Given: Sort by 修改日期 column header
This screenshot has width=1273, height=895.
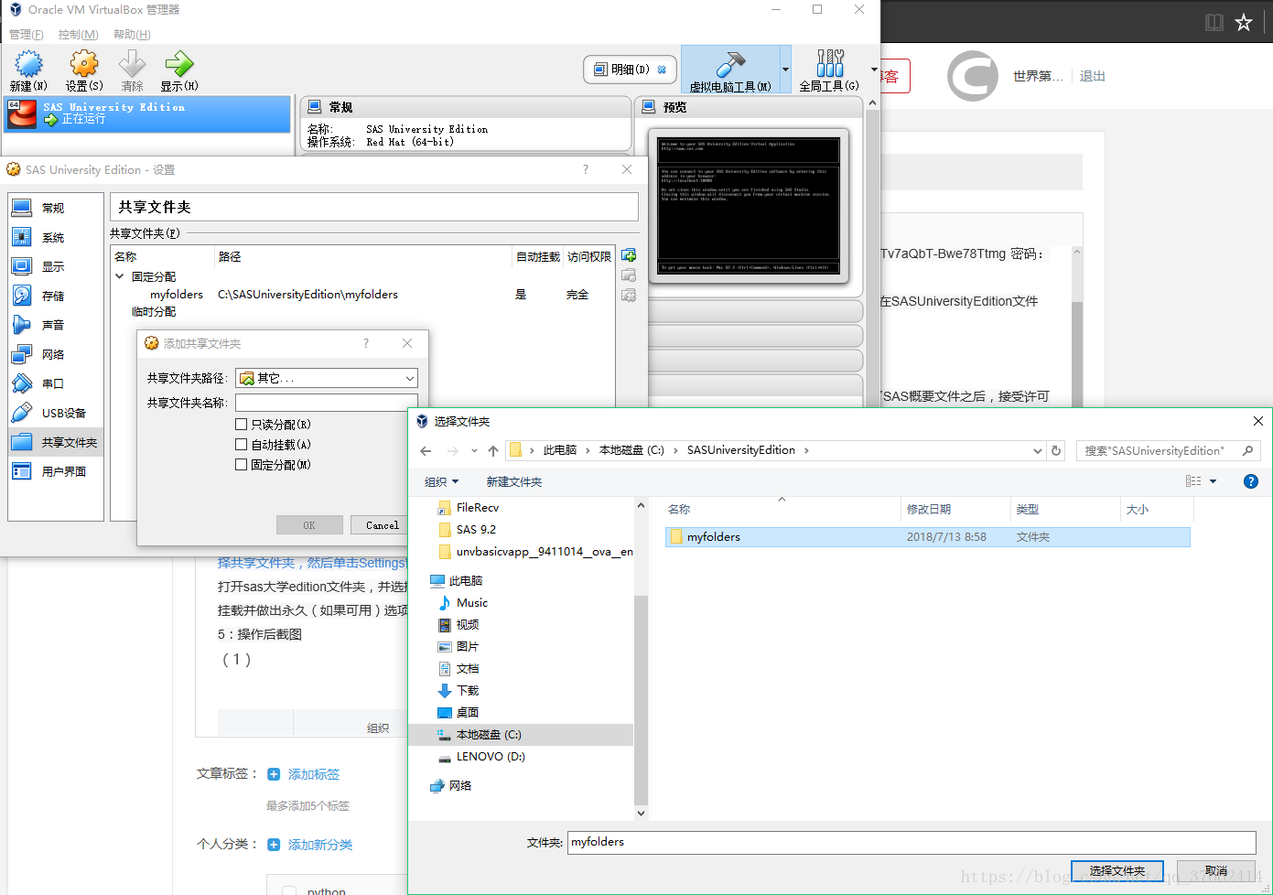Looking at the screenshot, I should coord(929,509).
